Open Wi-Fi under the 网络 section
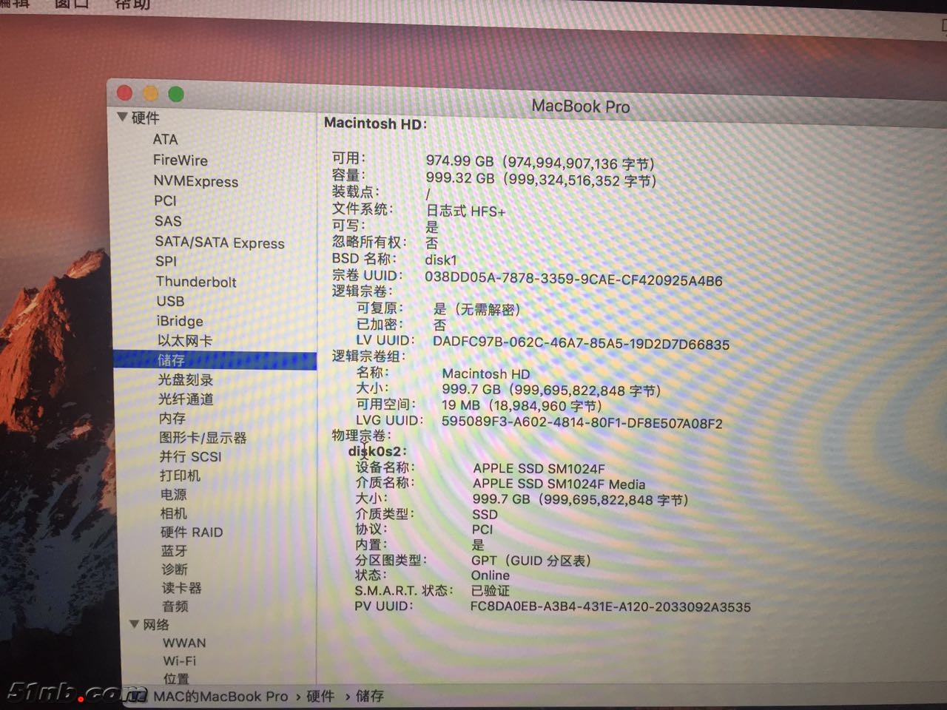The height and width of the screenshot is (710, 947). click(180, 660)
